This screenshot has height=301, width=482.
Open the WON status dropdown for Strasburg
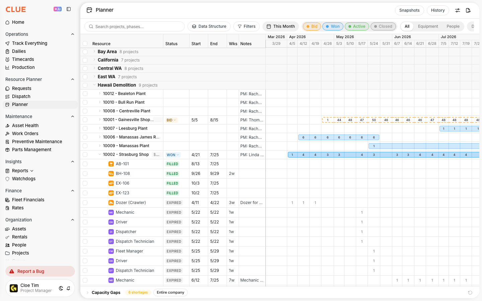(x=173, y=155)
